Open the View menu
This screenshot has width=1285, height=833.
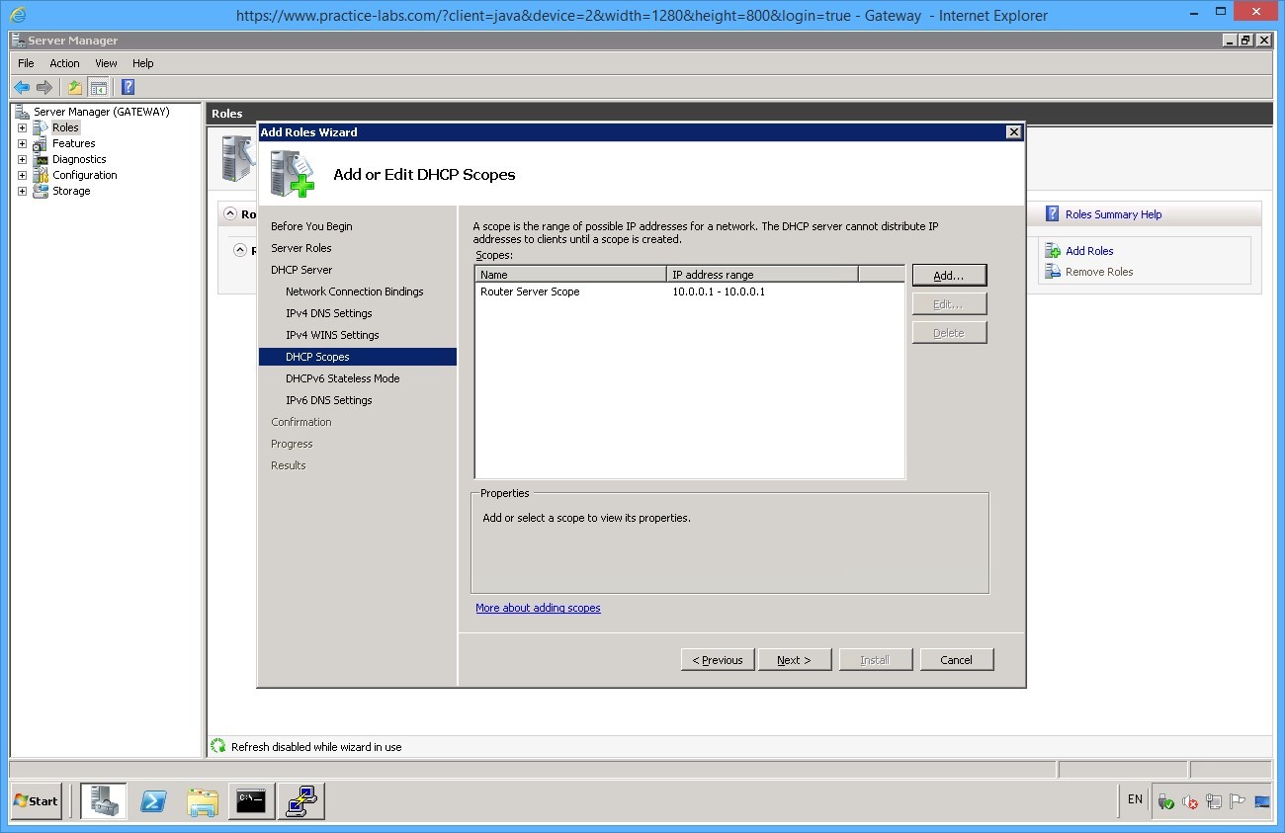pos(106,63)
